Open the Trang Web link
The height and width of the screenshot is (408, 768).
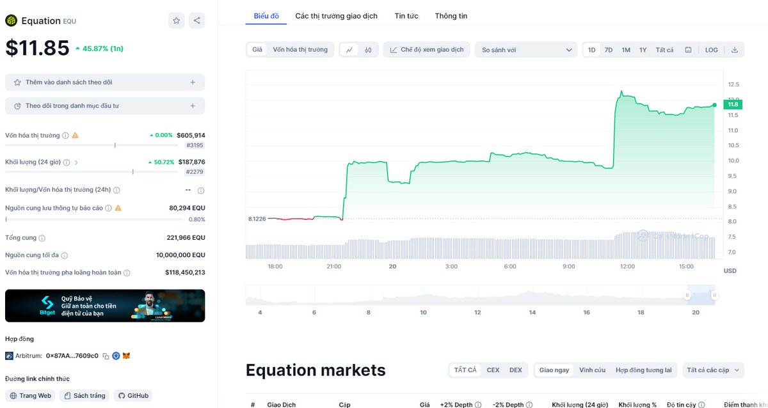(30, 396)
